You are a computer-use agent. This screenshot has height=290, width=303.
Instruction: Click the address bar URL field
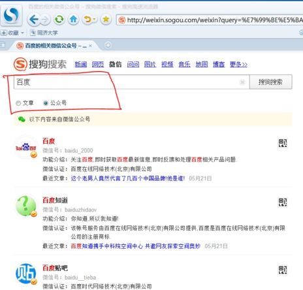[210, 20]
